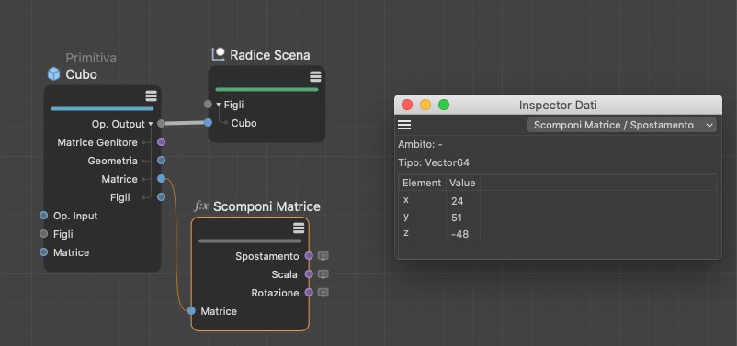Click the Element column header
The height and width of the screenshot is (346, 737).
(x=422, y=183)
